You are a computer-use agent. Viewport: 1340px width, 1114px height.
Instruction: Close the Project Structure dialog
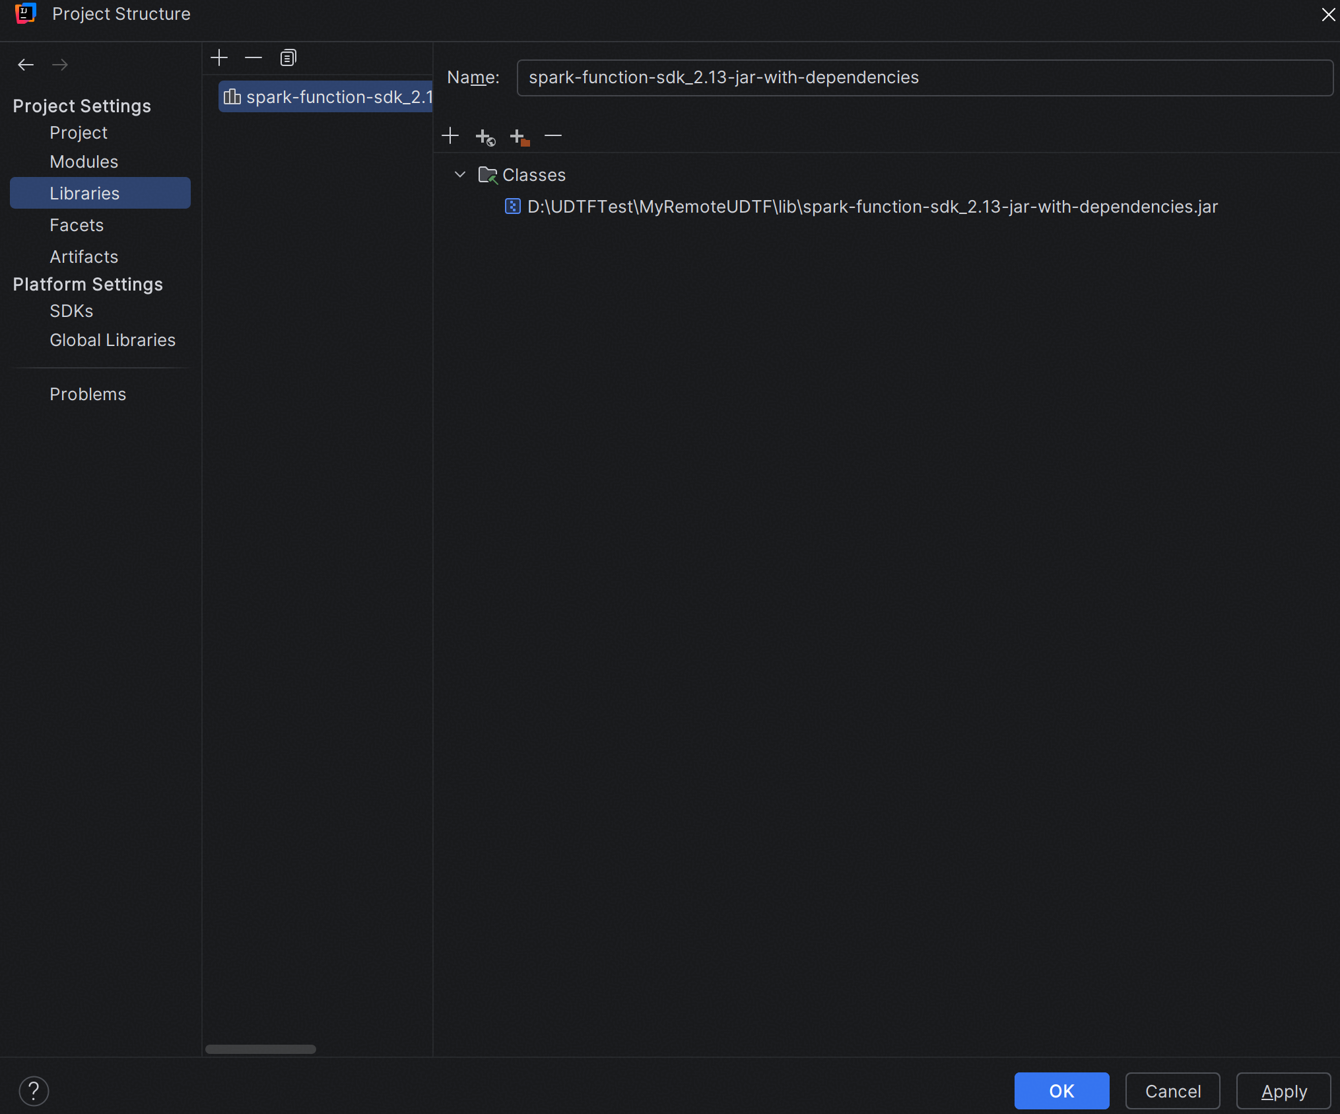pyautogui.click(x=1328, y=14)
